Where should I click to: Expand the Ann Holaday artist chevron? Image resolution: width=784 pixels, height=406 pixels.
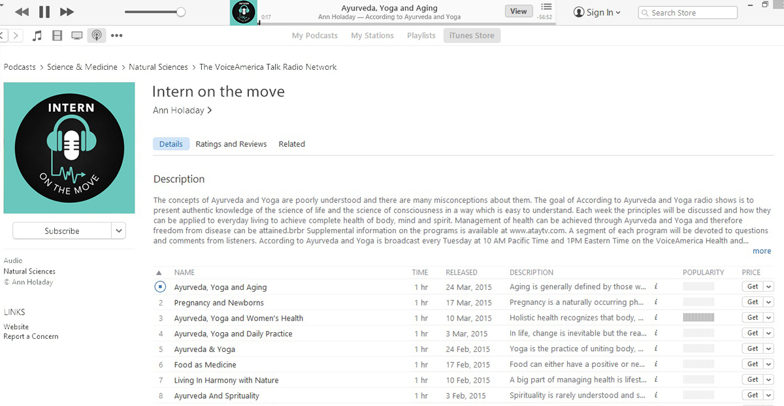(x=210, y=110)
